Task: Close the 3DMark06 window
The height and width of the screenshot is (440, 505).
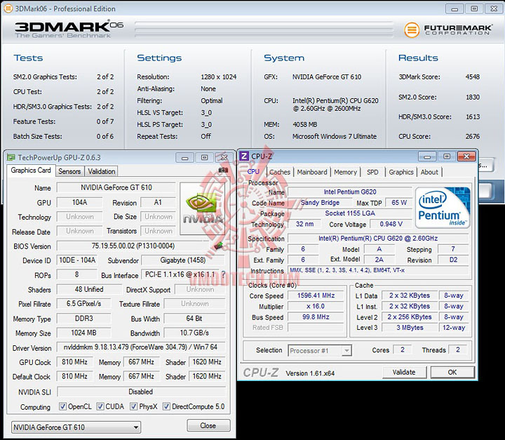Action: click(x=494, y=8)
